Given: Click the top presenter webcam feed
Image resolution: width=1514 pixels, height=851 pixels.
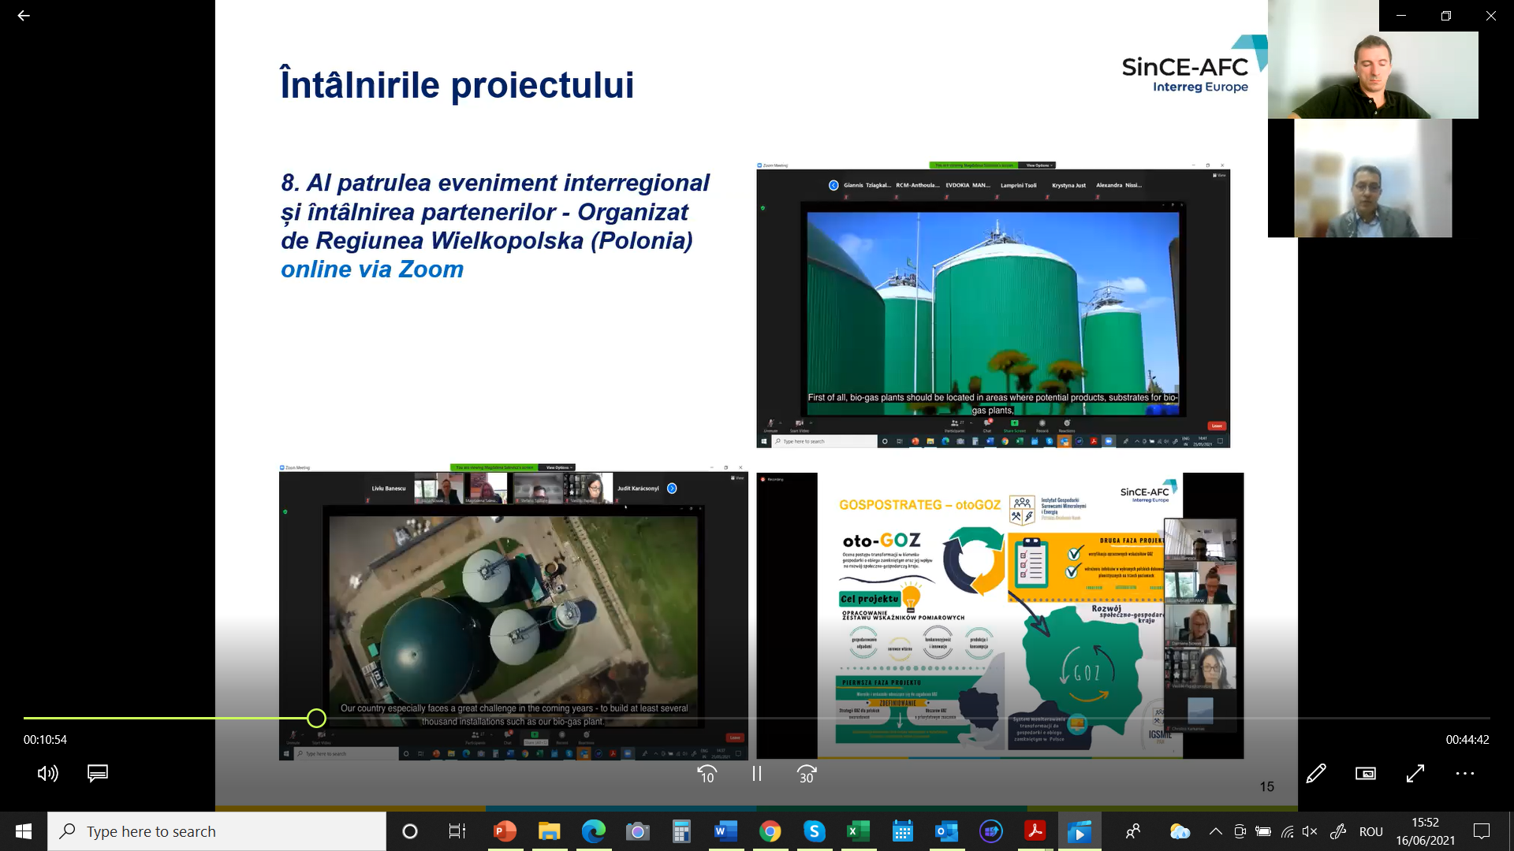Looking at the screenshot, I should (x=1373, y=75).
